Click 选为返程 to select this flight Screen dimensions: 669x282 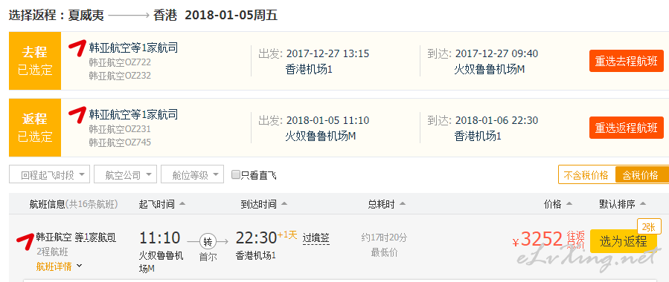623,242
